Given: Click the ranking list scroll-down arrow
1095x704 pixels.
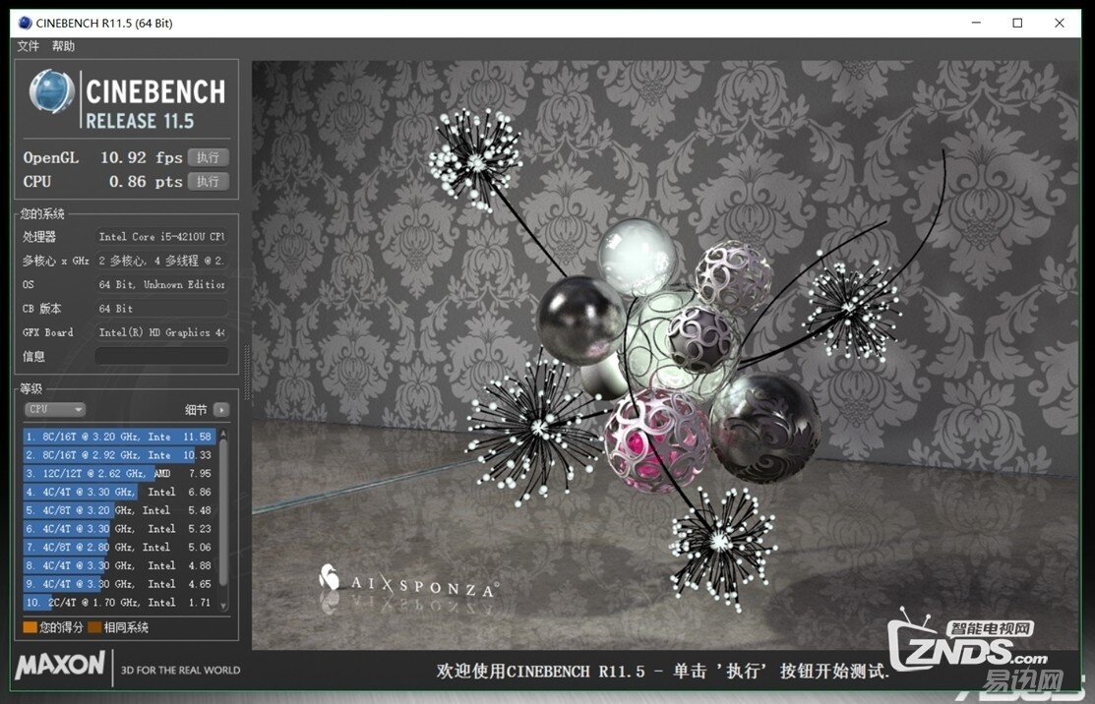Looking at the screenshot, I should 223,607.
